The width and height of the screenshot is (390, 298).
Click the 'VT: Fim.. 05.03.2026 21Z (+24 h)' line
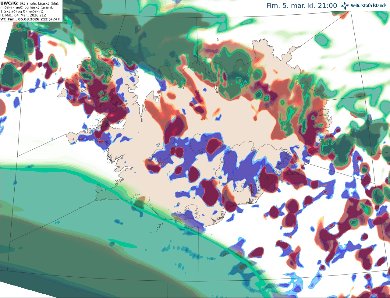click(x=31, y=19)
